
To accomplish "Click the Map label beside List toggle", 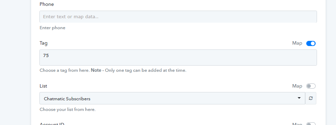I will coord(297,86).
